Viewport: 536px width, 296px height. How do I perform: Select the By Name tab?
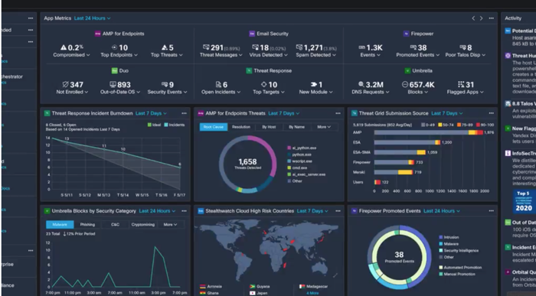pos(297,127)
